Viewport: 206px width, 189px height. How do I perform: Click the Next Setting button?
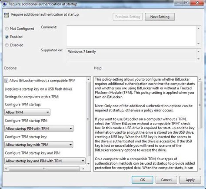[x=160, y=17]
